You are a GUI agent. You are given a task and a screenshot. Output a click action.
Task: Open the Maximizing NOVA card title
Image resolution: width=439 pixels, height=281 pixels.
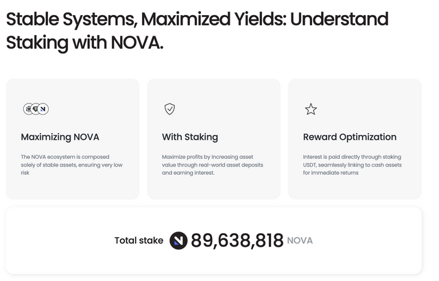[60, 137]
